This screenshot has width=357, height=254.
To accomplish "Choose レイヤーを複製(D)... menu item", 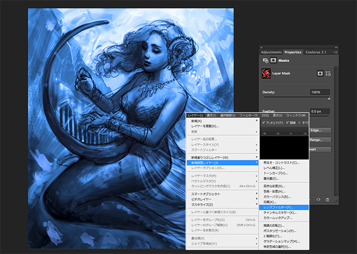I will click(223, 126).
